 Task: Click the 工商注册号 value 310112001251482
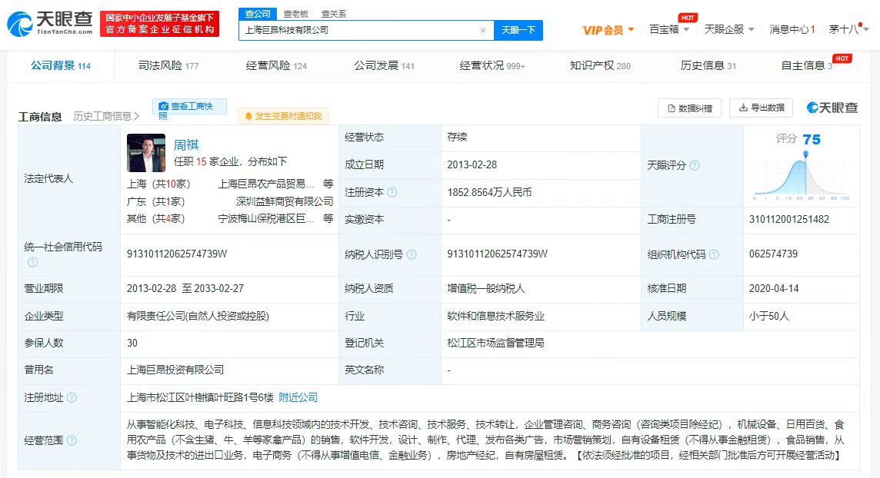click(789, 219)
